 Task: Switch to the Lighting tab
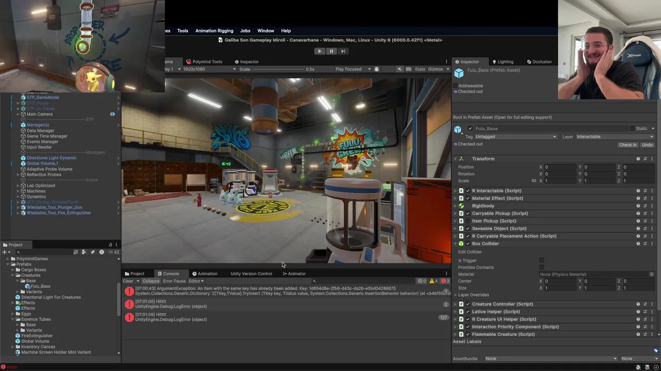point(502,62)
